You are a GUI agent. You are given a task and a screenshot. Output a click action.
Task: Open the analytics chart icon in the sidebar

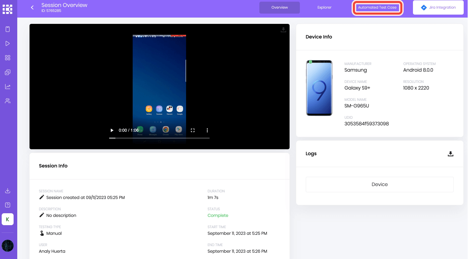point(8,86)
